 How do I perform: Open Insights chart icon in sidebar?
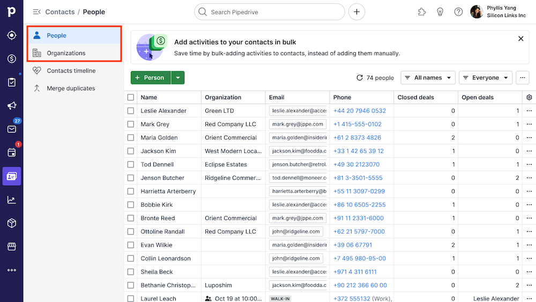(11, 200)
